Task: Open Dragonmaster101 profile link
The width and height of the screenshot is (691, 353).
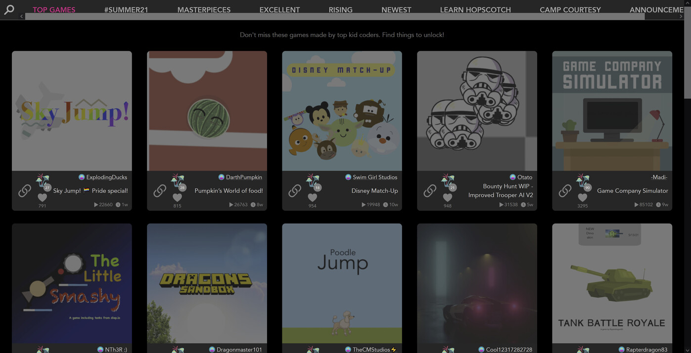Action: pos(239,350)
